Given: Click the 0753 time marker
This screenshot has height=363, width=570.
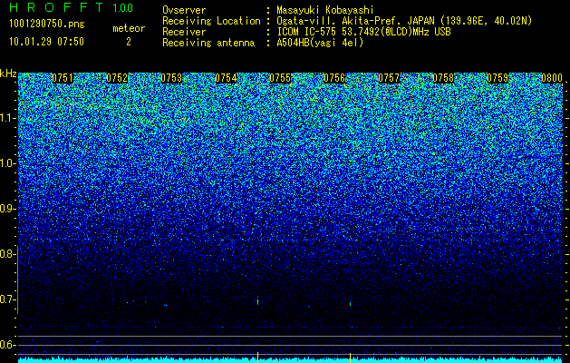Looking at the screenshot, I should click(x=171, y=78).
